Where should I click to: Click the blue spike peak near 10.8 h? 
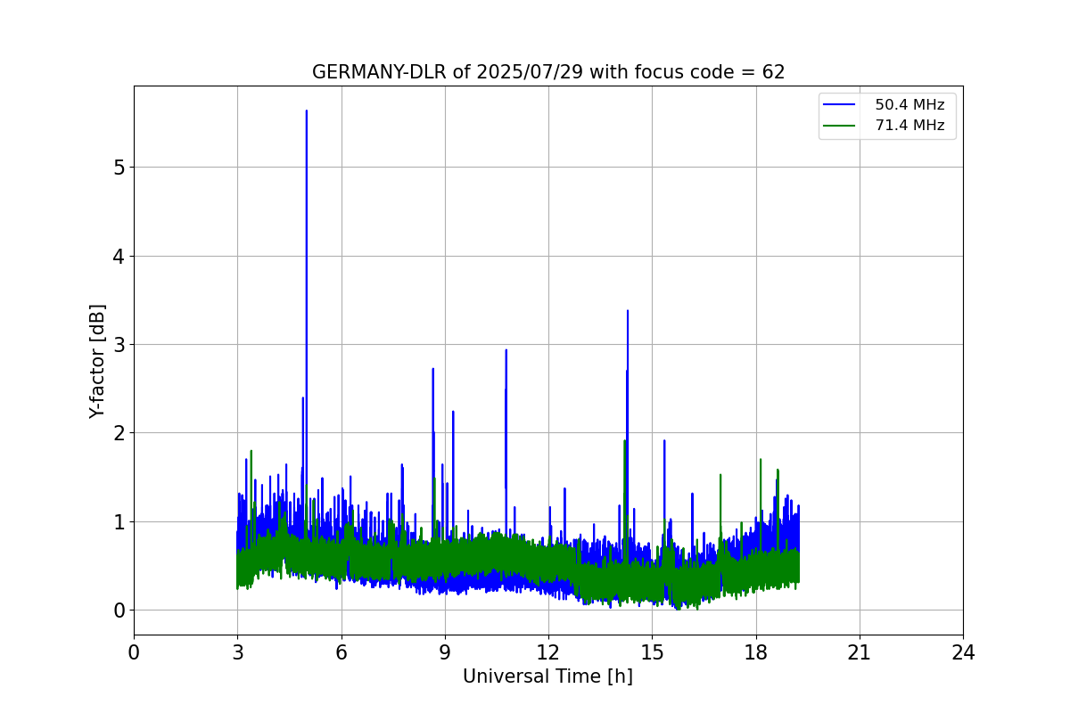506,350
